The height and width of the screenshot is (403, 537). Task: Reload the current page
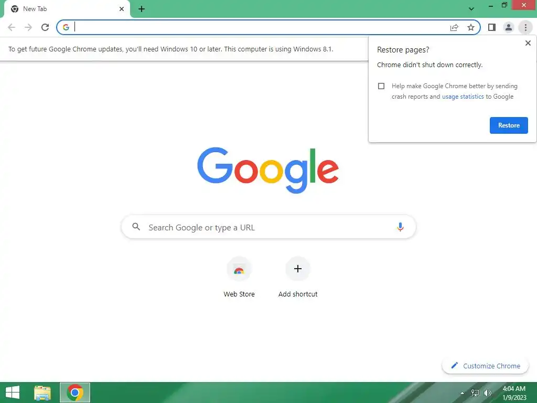(45, 27)
